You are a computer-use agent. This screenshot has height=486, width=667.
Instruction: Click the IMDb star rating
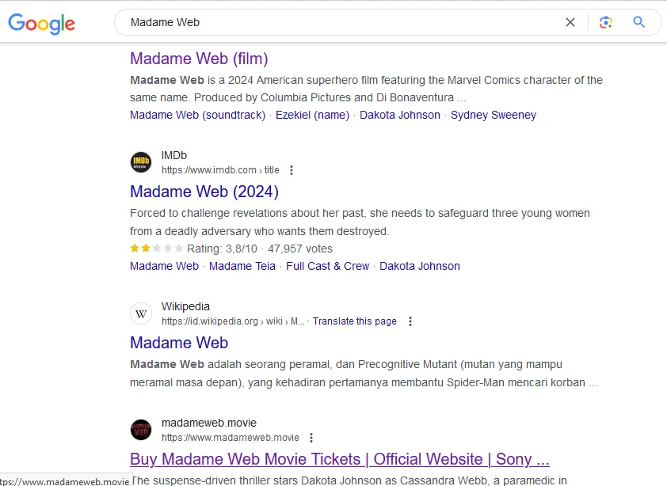pyautogui.click(x=157, y=249)
